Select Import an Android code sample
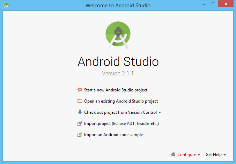Viewport: 236px width, 164px height. 113,135
